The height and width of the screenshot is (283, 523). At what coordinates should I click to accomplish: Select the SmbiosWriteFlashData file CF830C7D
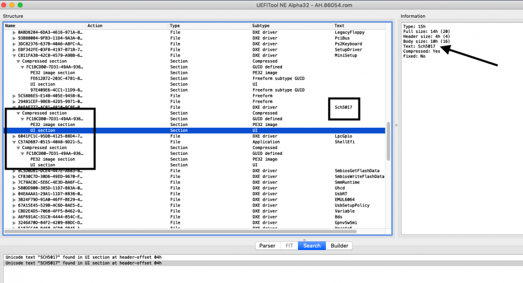click(195, 176)
